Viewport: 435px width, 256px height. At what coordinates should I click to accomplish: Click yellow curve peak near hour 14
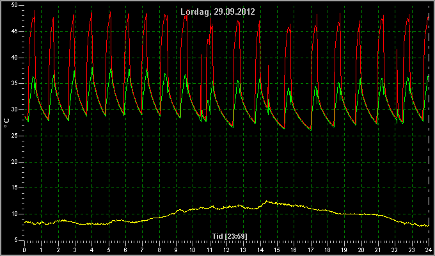click(x=267, y=202)
